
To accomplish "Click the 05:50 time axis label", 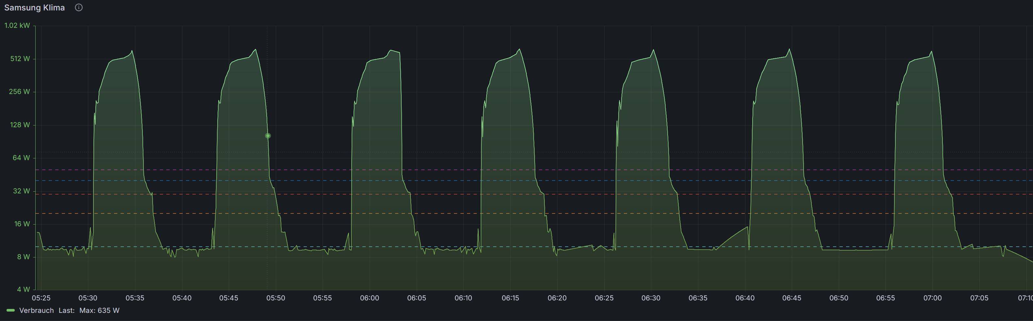I will [276, 298].
